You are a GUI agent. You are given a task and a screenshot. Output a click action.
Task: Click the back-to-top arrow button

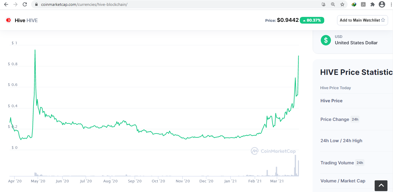click(x=381, y=186)
